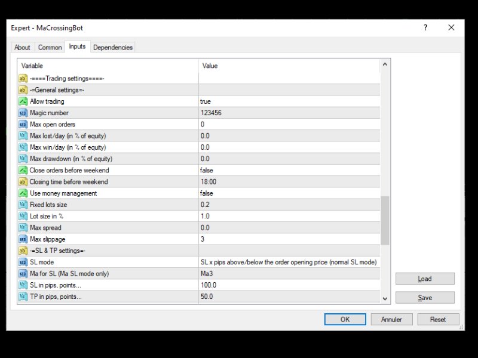
Task: Click the integer icon beside Max slippage
Action: [x=23, y=239]
